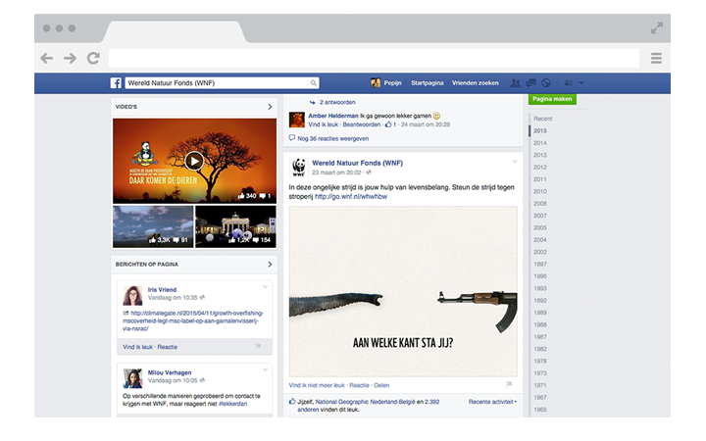Click Wereld Natuur Fonds (WNF) post author name

pos(357,163)
